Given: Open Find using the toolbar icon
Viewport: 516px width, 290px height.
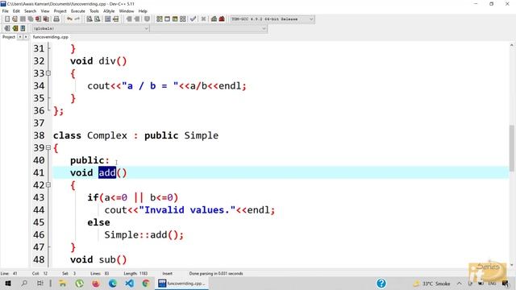Looking at the screenshot, I should tap(89, 19).
